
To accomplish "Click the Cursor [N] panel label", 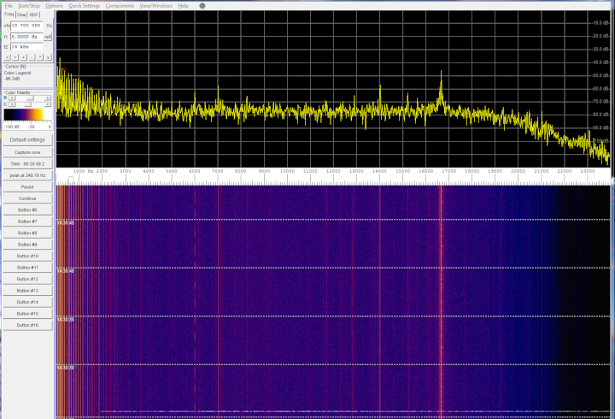I will 15,67.
